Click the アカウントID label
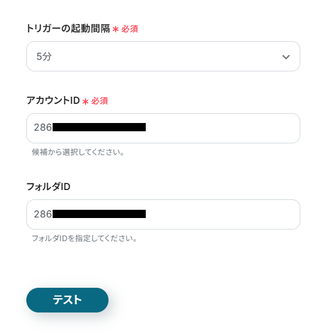The height and width of the screenshot is (335, 331). (53, 101)
